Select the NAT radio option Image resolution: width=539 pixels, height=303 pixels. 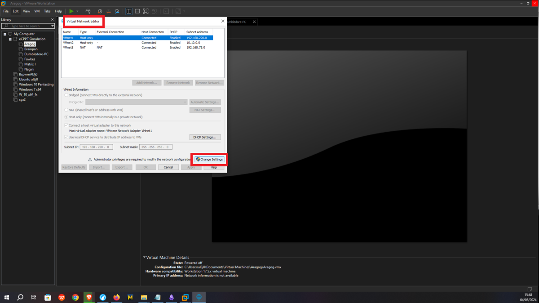(67, 110)
